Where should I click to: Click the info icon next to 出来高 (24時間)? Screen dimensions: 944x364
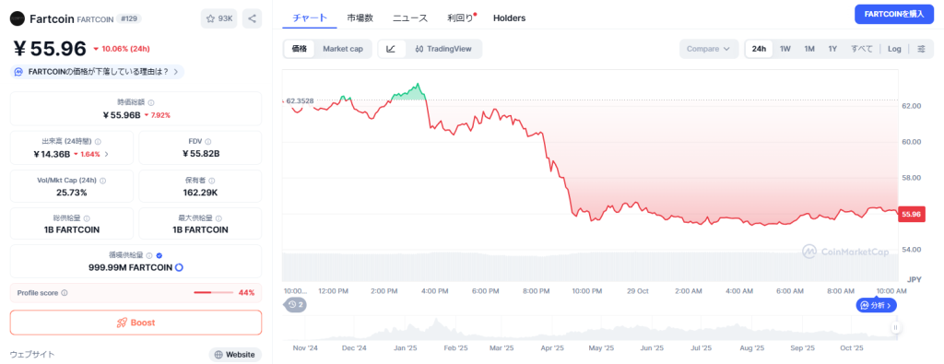coord(98,142)
